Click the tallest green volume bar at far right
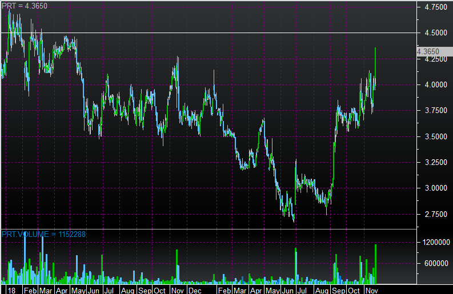The width and height of the screenshot is (453, 294). pyautogui.click(x=375, y=264)
